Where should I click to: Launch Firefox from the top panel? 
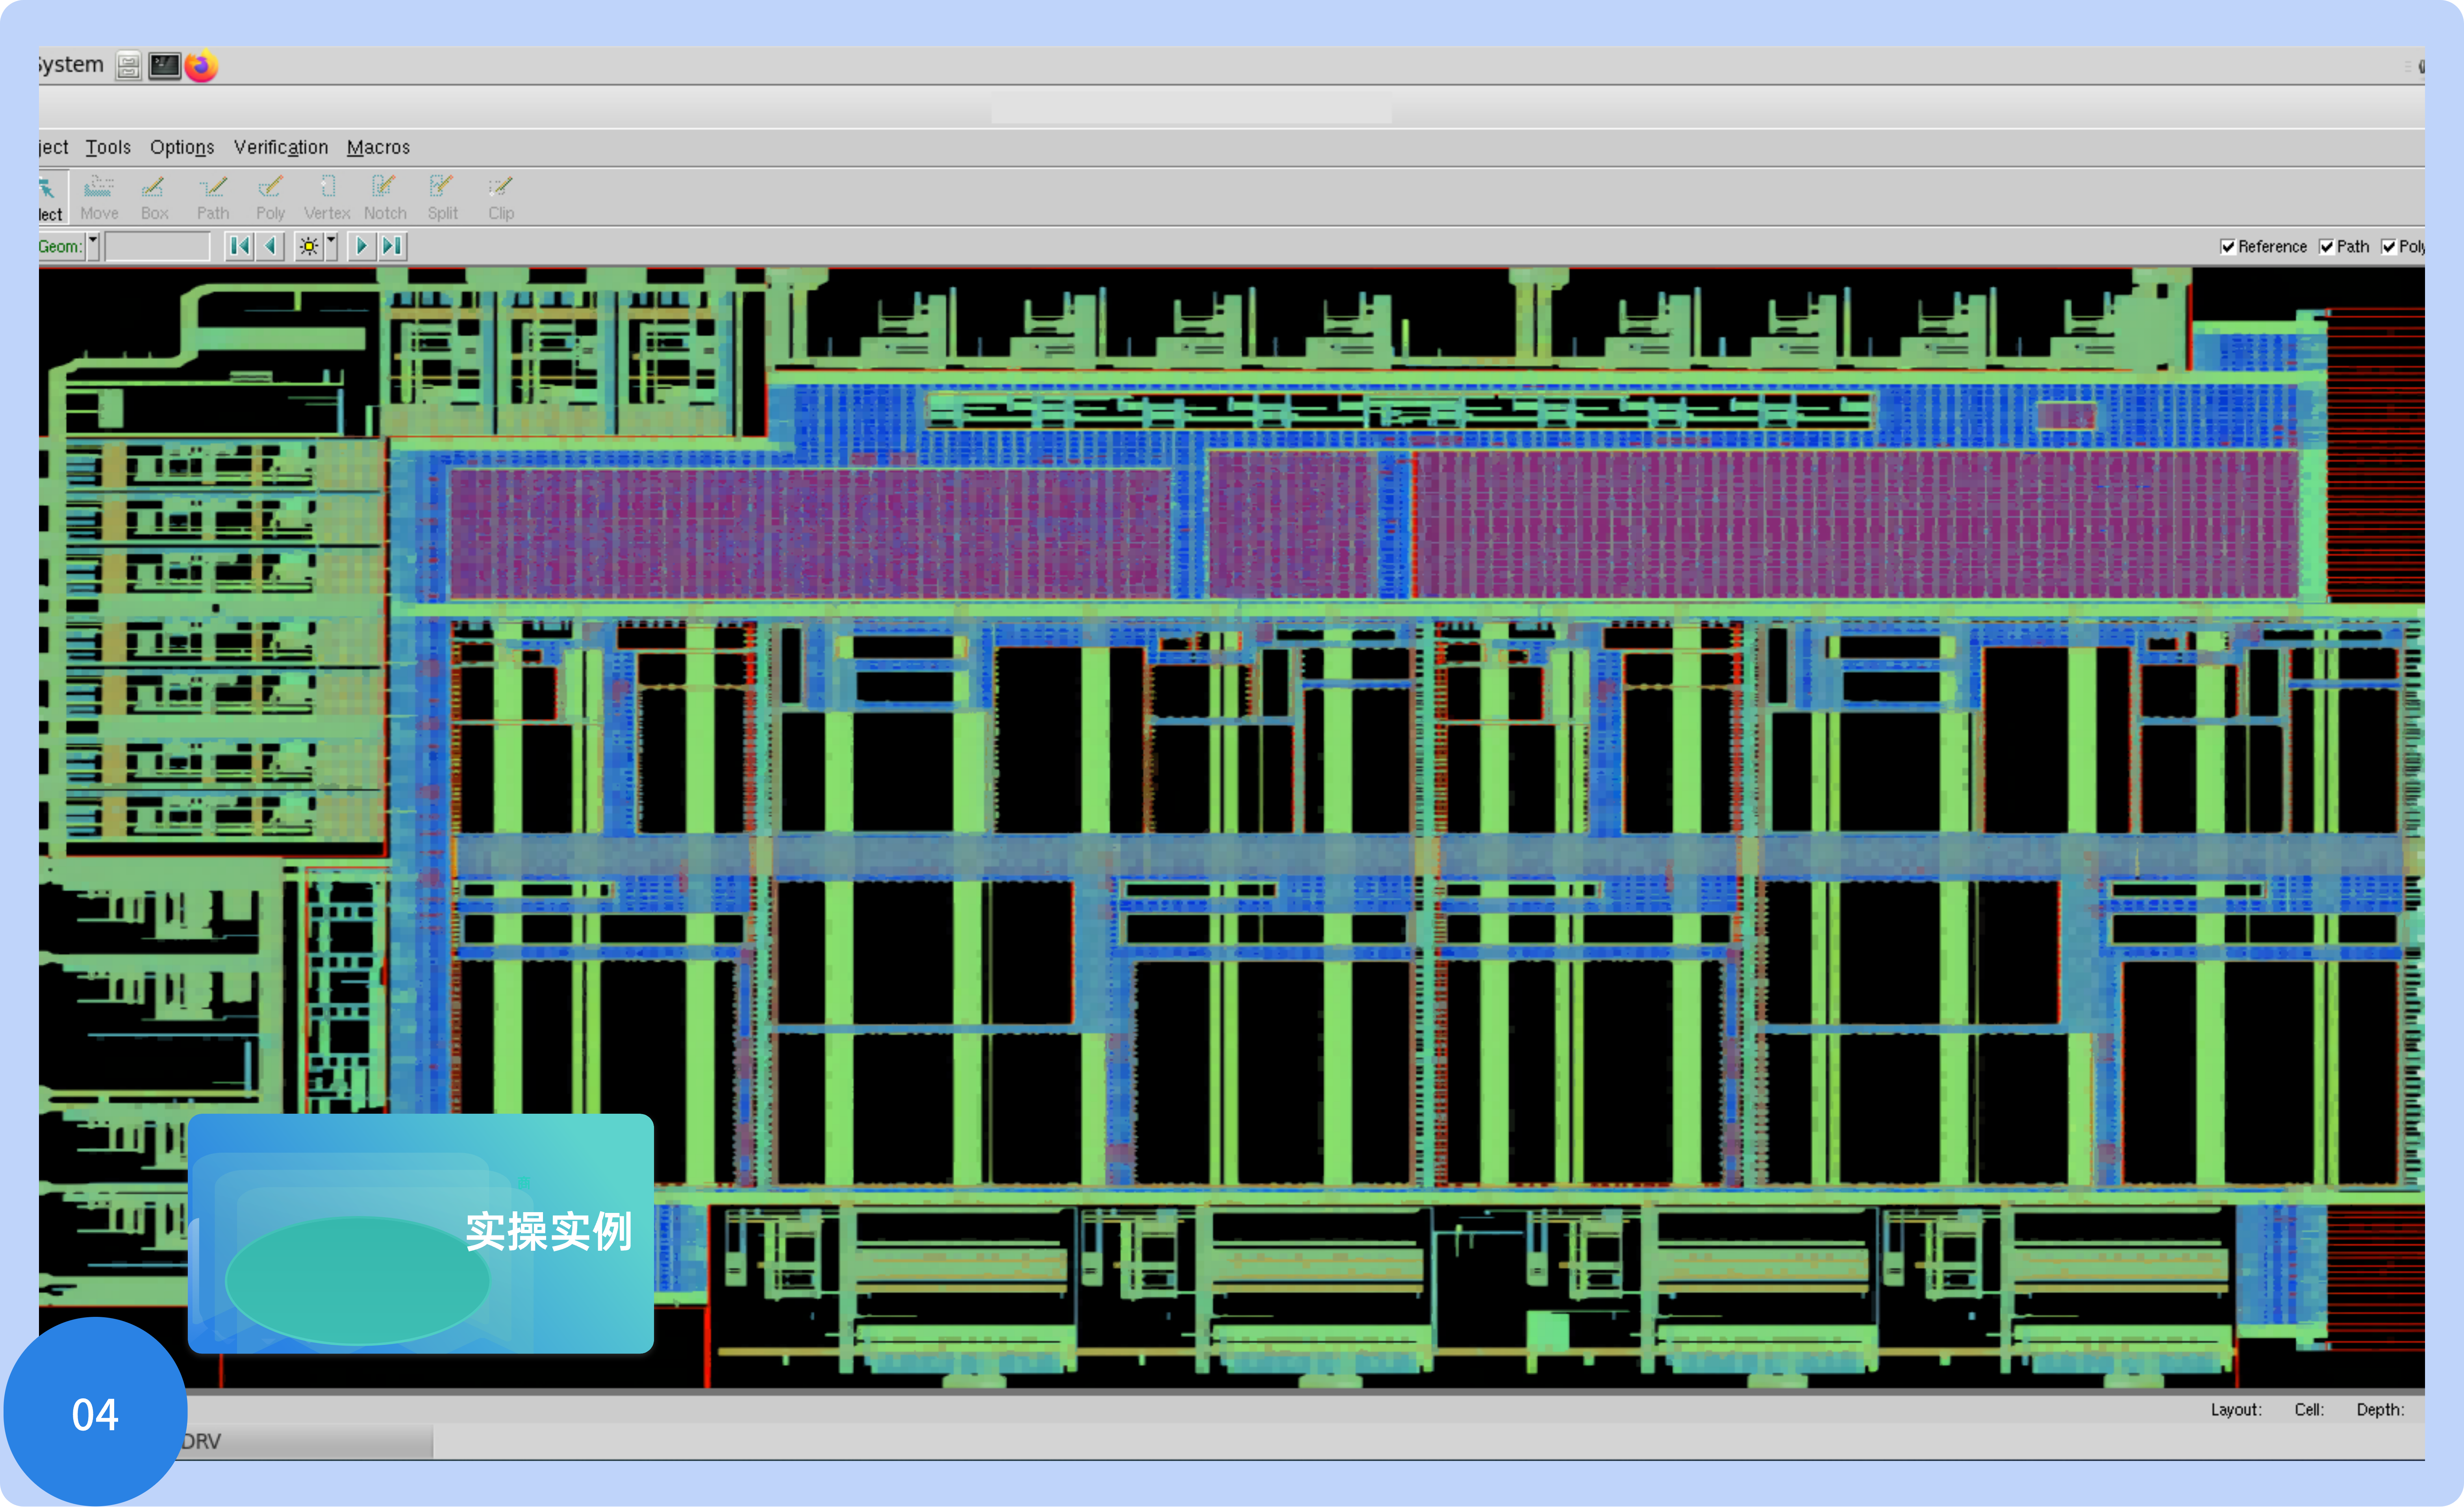(x=201, y=66)
